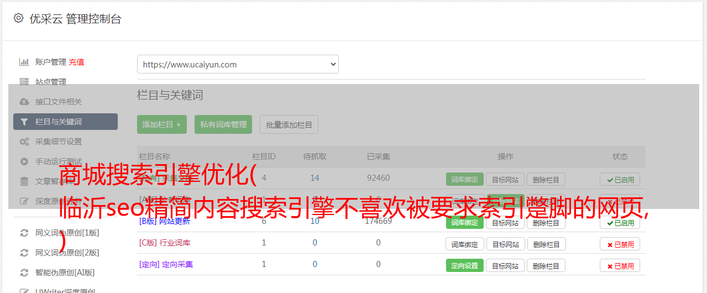This screenshot has height=293, width=707.
Task: Click 删除栏目 in the 92460 row
Action: point(546,179)
